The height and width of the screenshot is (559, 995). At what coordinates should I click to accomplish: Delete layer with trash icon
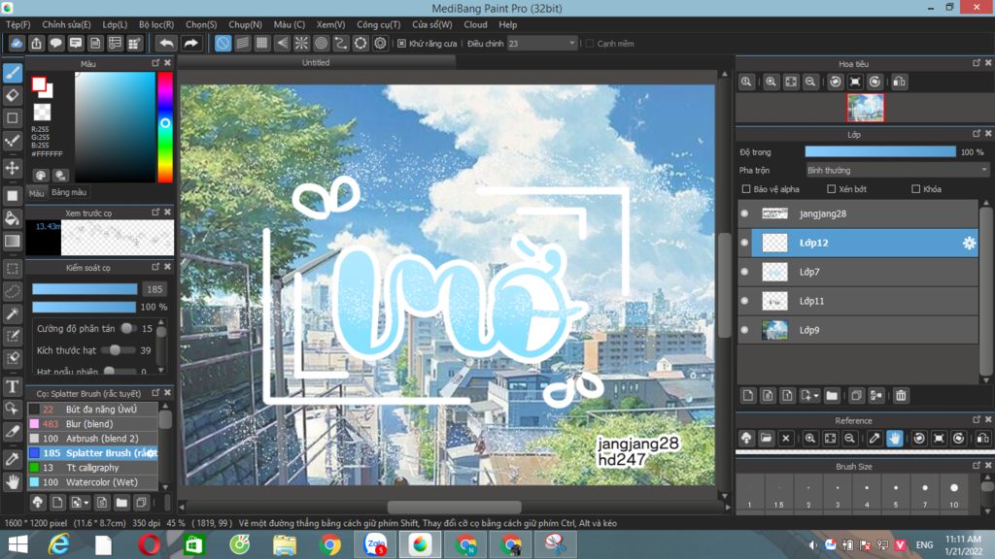point(901,396)
